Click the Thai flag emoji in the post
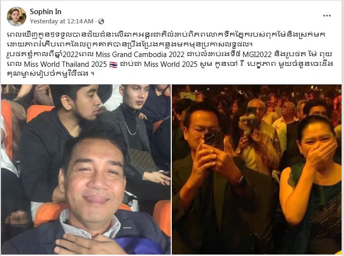Image resolution: width=344 pixels, height=256 pixels. pos(113,64)
